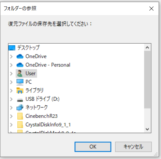Click the CinebenchR23 folder icon

coord(20,116)
